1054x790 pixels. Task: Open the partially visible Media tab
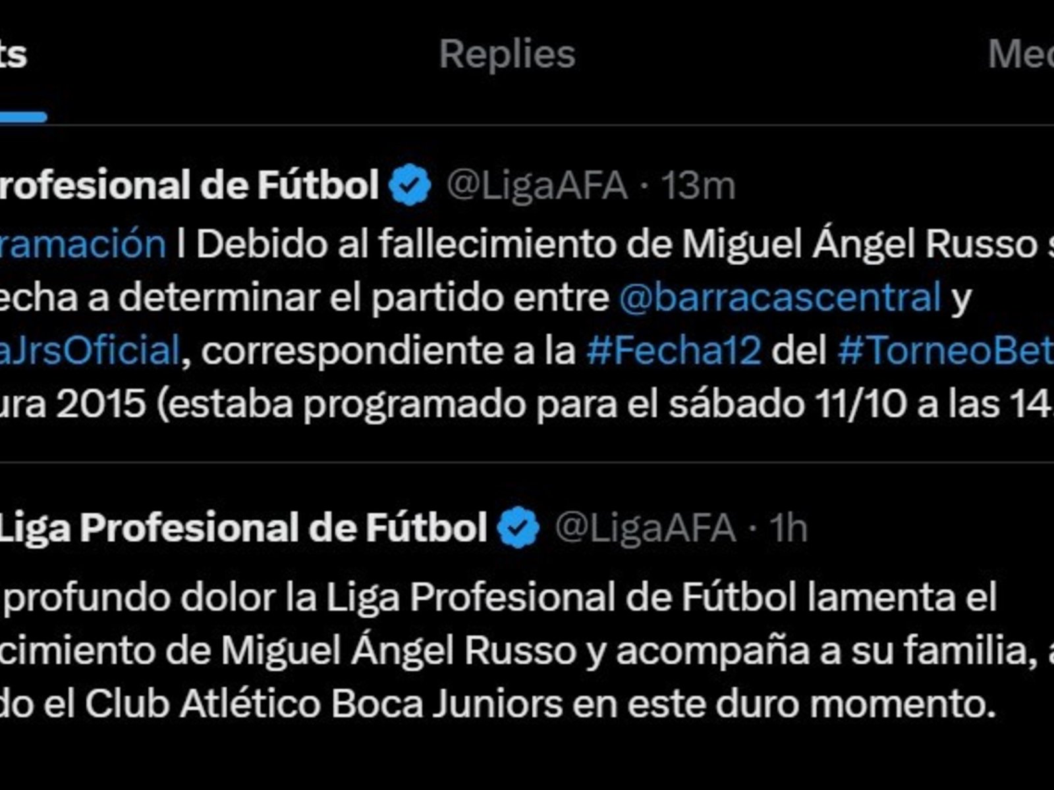click(1021, 54)
